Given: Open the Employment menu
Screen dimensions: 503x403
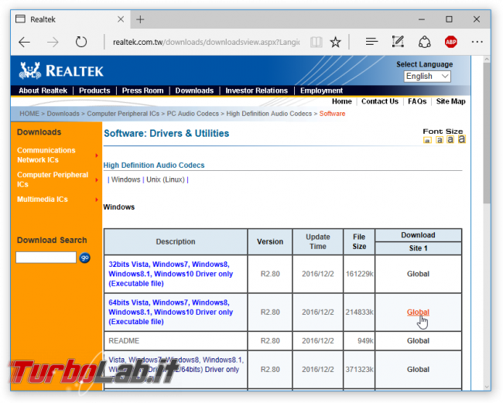Looking at the screenshot, I should click(x=321, y=91).
